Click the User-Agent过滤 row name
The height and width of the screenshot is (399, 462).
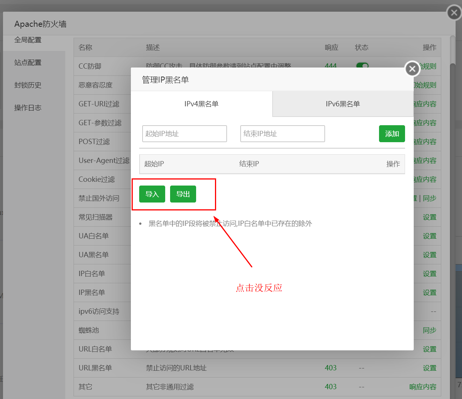coord(104,161)
